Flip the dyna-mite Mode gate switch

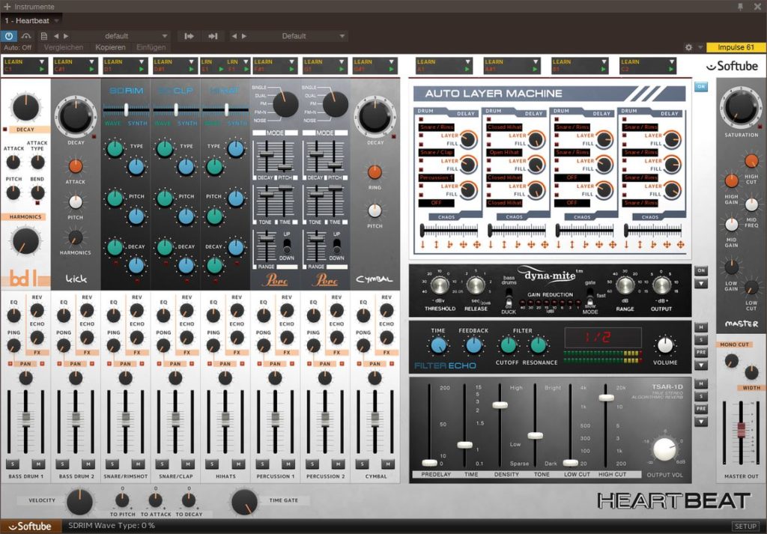tap(590, 297)
